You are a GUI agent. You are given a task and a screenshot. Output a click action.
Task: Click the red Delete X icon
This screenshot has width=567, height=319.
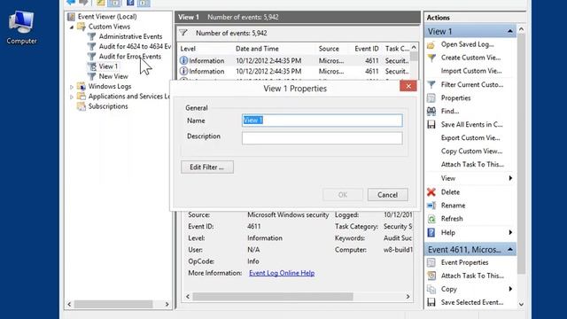pyautogui.click(x=431, y=192)
